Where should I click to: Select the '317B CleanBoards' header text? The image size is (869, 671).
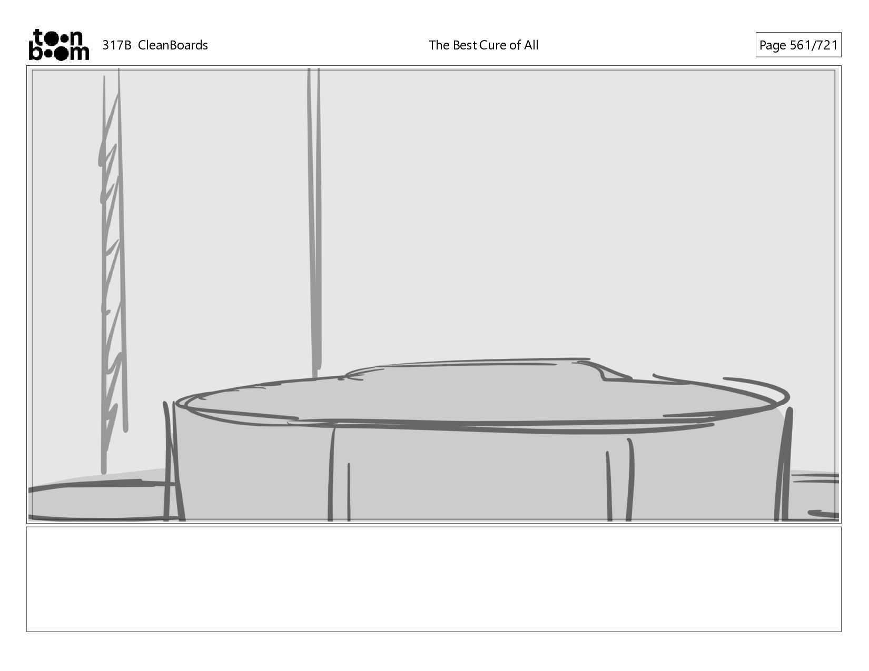[x=155, y=45]
